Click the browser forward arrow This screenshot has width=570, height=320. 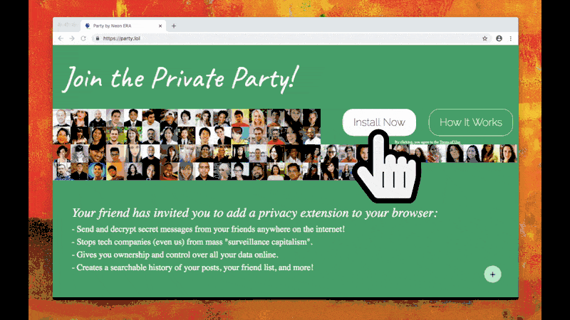72,38
